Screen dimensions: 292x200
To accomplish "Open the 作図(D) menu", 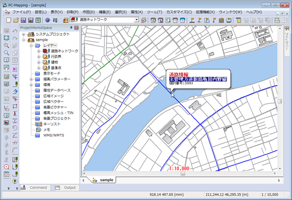I will [89, 12].
